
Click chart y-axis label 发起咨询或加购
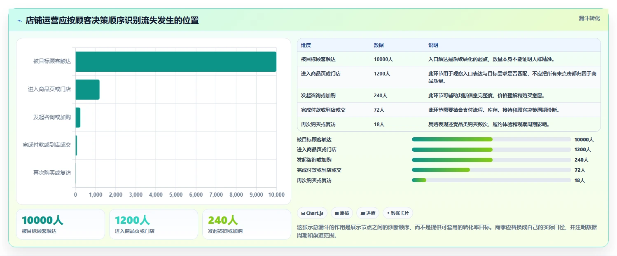click(x=52, y=117)
